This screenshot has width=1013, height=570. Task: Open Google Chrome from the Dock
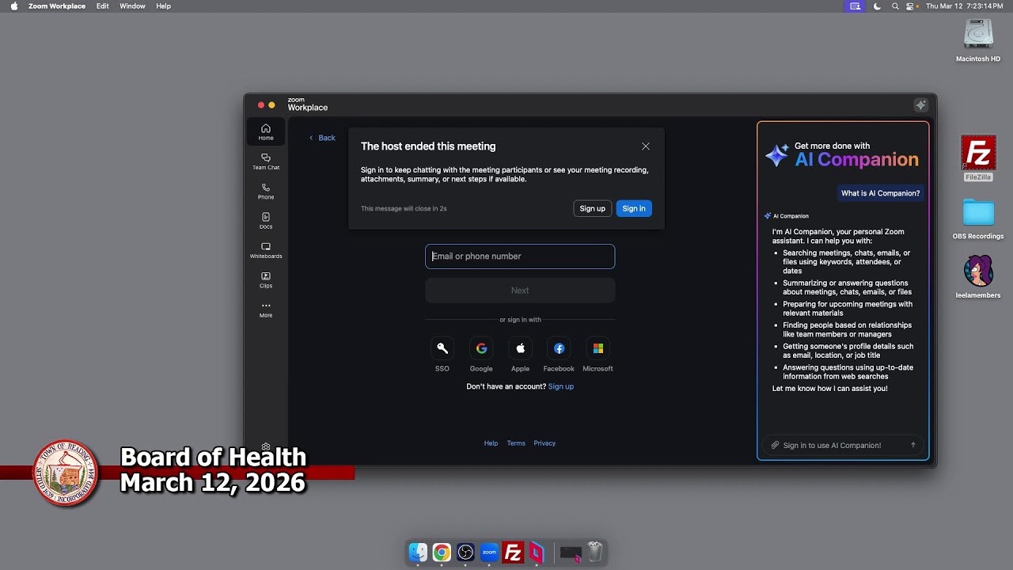point(442,553)
